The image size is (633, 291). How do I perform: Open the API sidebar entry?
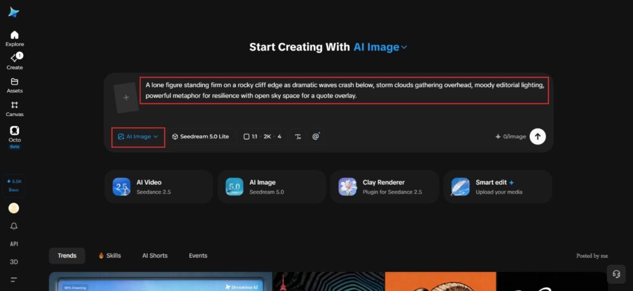(14, 244)
